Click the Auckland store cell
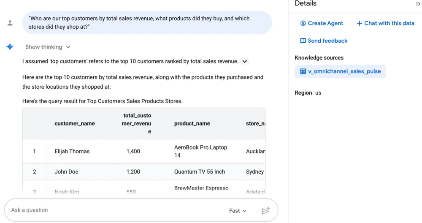 click(255, 151)
